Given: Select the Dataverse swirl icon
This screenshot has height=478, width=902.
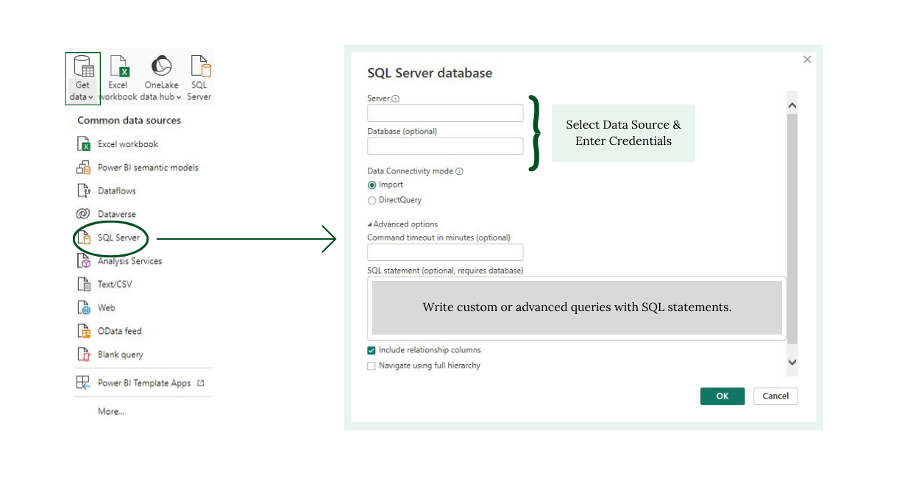Looking at the screenshot, I should click(83, 214).
